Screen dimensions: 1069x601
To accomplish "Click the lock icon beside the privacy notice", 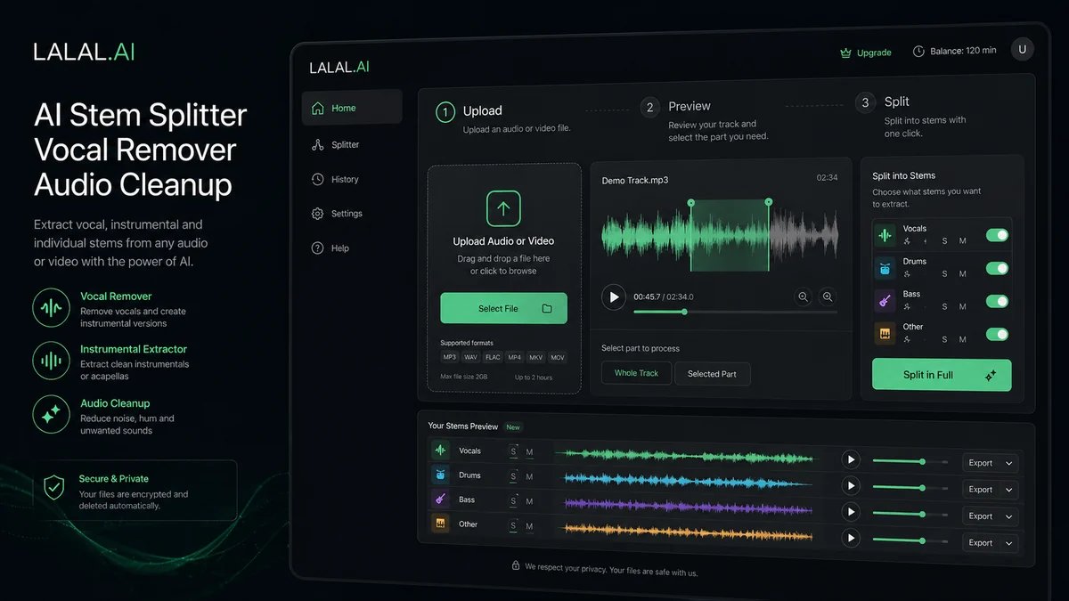I will (515, 565).
